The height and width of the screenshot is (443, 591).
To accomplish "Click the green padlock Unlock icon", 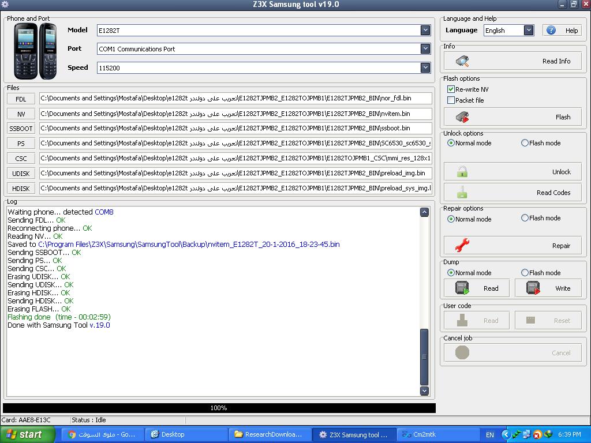I will tap(462, 172).
